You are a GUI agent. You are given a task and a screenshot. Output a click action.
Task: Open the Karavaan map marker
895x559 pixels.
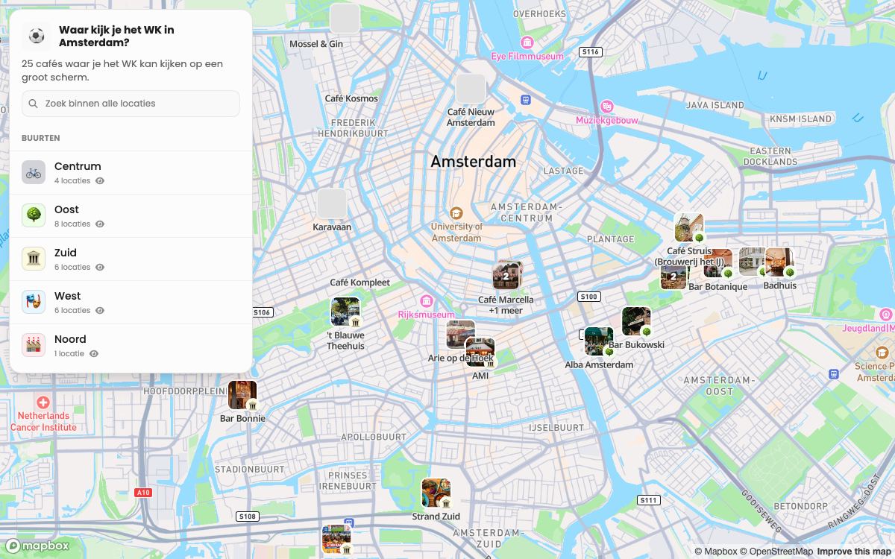pos(332,203)
